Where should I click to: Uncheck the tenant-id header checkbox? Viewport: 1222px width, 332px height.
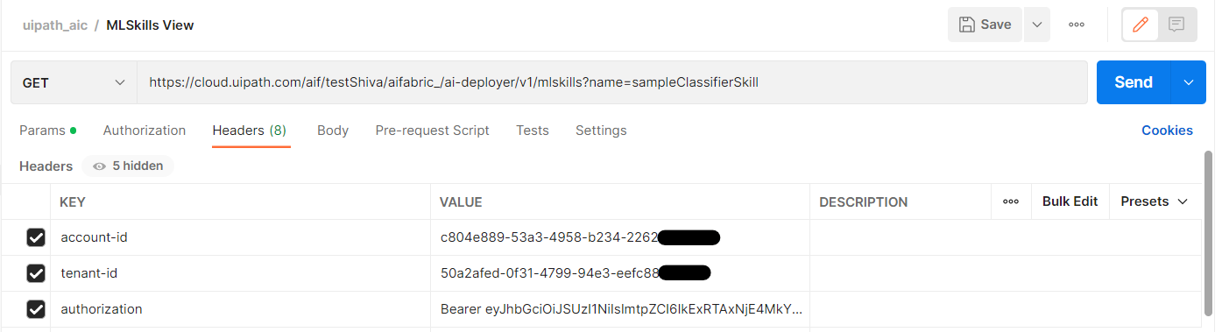(x=36, y=273)
